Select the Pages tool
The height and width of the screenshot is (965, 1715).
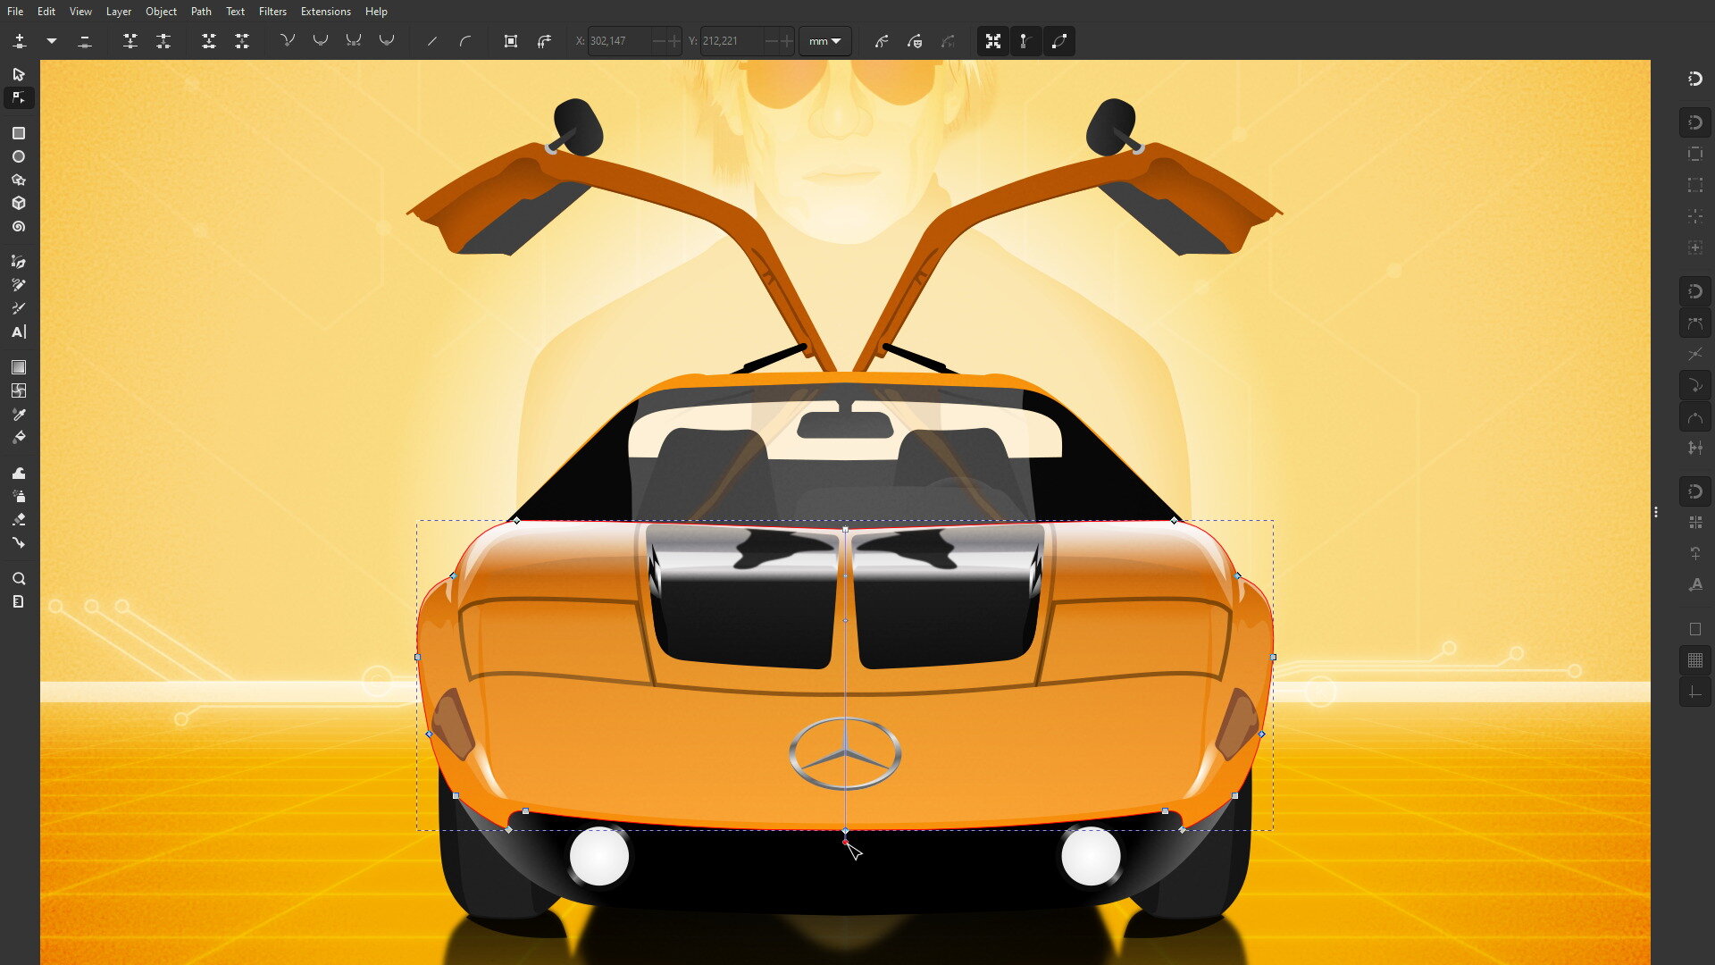pyautogui.click(x=19, y=601)
